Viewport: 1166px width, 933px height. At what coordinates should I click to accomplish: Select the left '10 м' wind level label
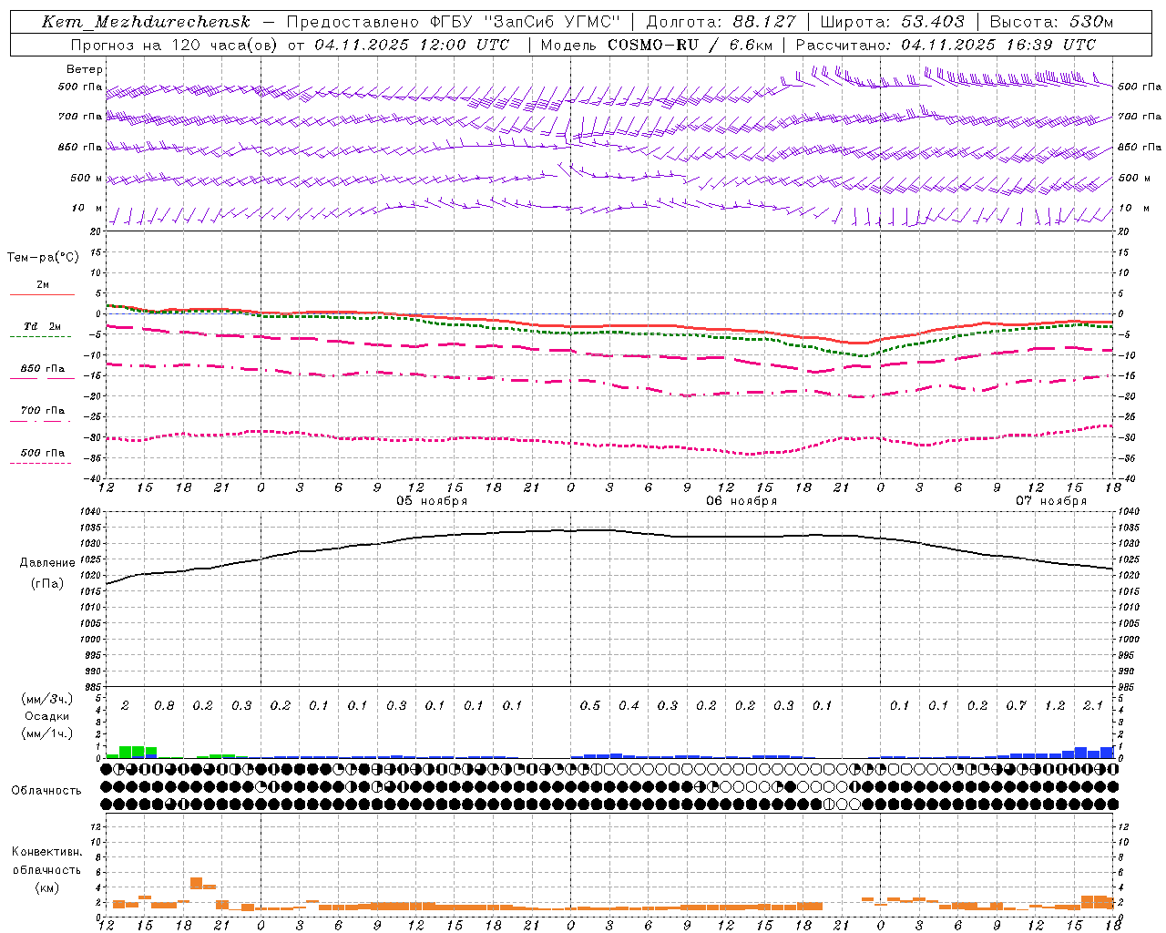click(x=87, y=209)
